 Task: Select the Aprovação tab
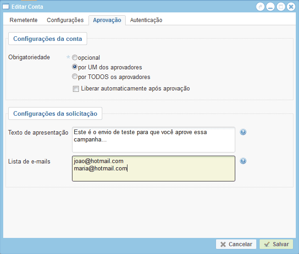point(107,20)
